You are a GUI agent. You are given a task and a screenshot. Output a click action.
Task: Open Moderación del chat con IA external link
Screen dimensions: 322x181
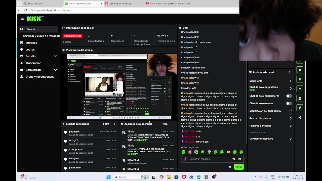point(291,111)
